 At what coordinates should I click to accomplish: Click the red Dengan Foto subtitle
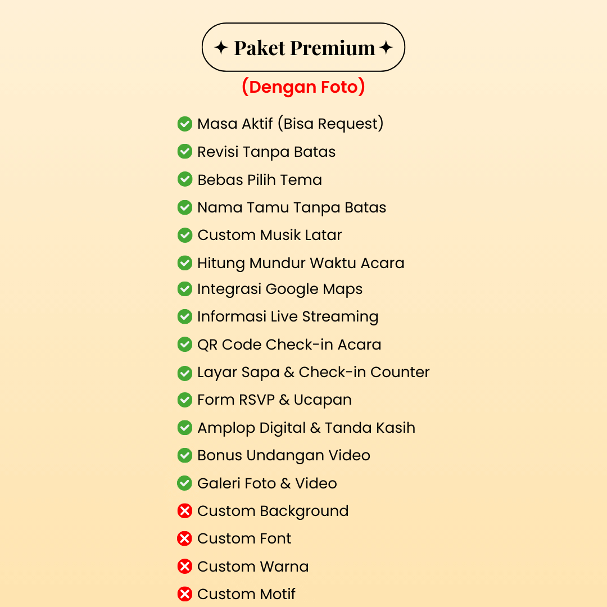(303, 87)
